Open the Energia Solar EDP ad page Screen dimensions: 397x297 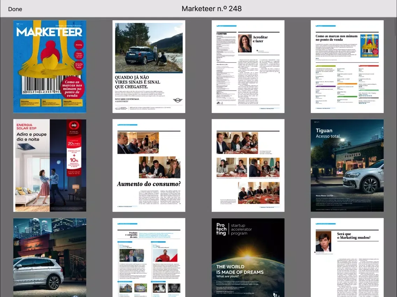(x=50, y=166)
